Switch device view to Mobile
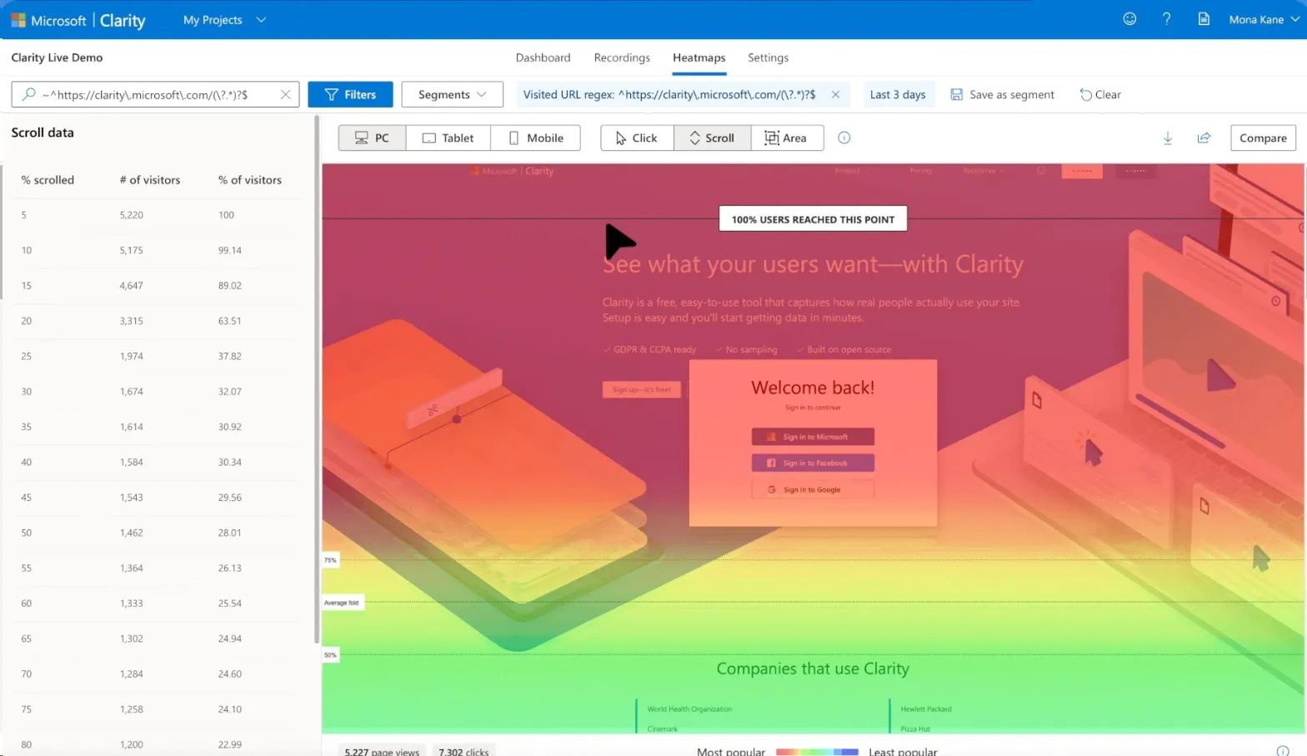This screenshot has height=756, width=1307. click(x=535, y=138)
